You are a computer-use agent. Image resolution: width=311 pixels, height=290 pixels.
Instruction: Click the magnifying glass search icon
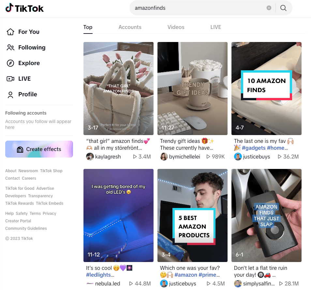point(283,8)
